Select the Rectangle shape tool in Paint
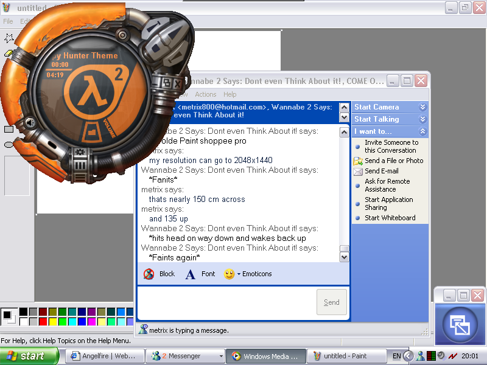Viewport: 487px width, 365px height. coord(9,129)
